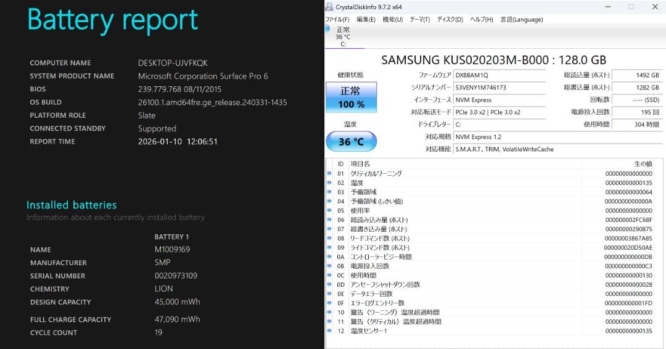Open the ディスク(D) menu
This screenshot has height=349, width=666.
coord(450,20)
